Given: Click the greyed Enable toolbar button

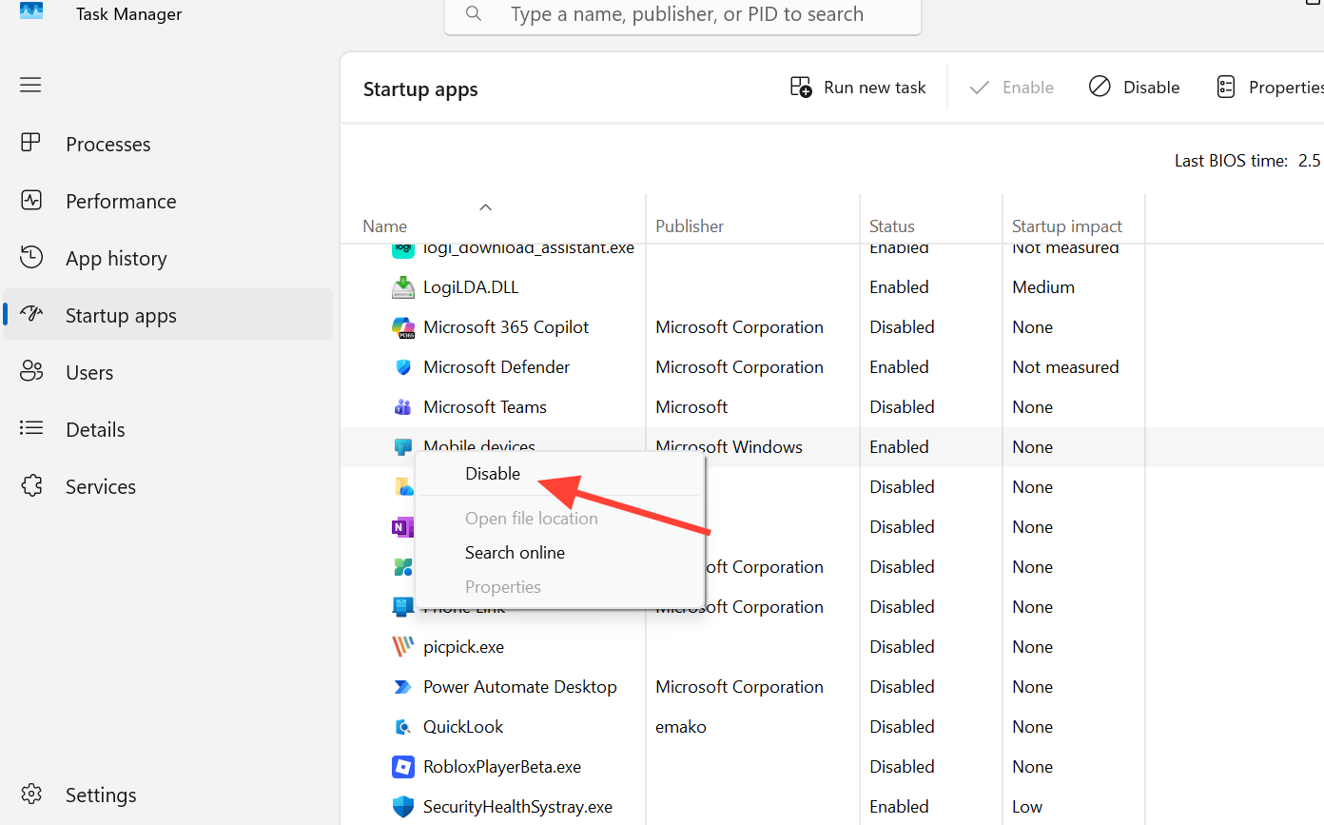Looking at the screenshot, I should 1011,88.
